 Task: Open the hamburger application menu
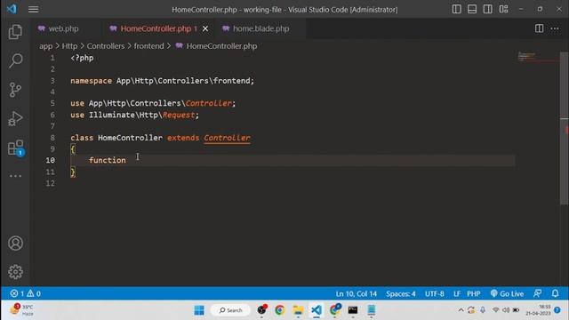coord(34,10)
